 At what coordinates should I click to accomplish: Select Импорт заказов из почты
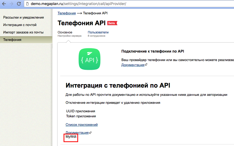[x=23, y=32]
